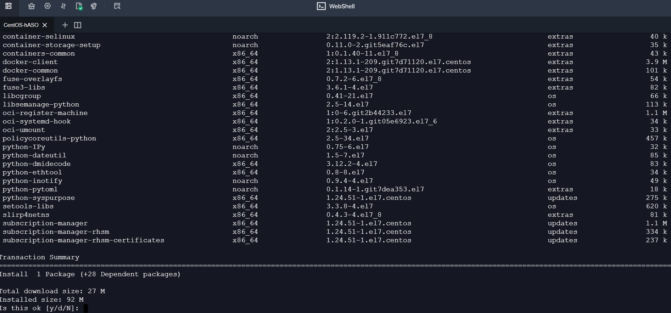
Task: Click package name python-dateutil
Action: coord(34,155)
